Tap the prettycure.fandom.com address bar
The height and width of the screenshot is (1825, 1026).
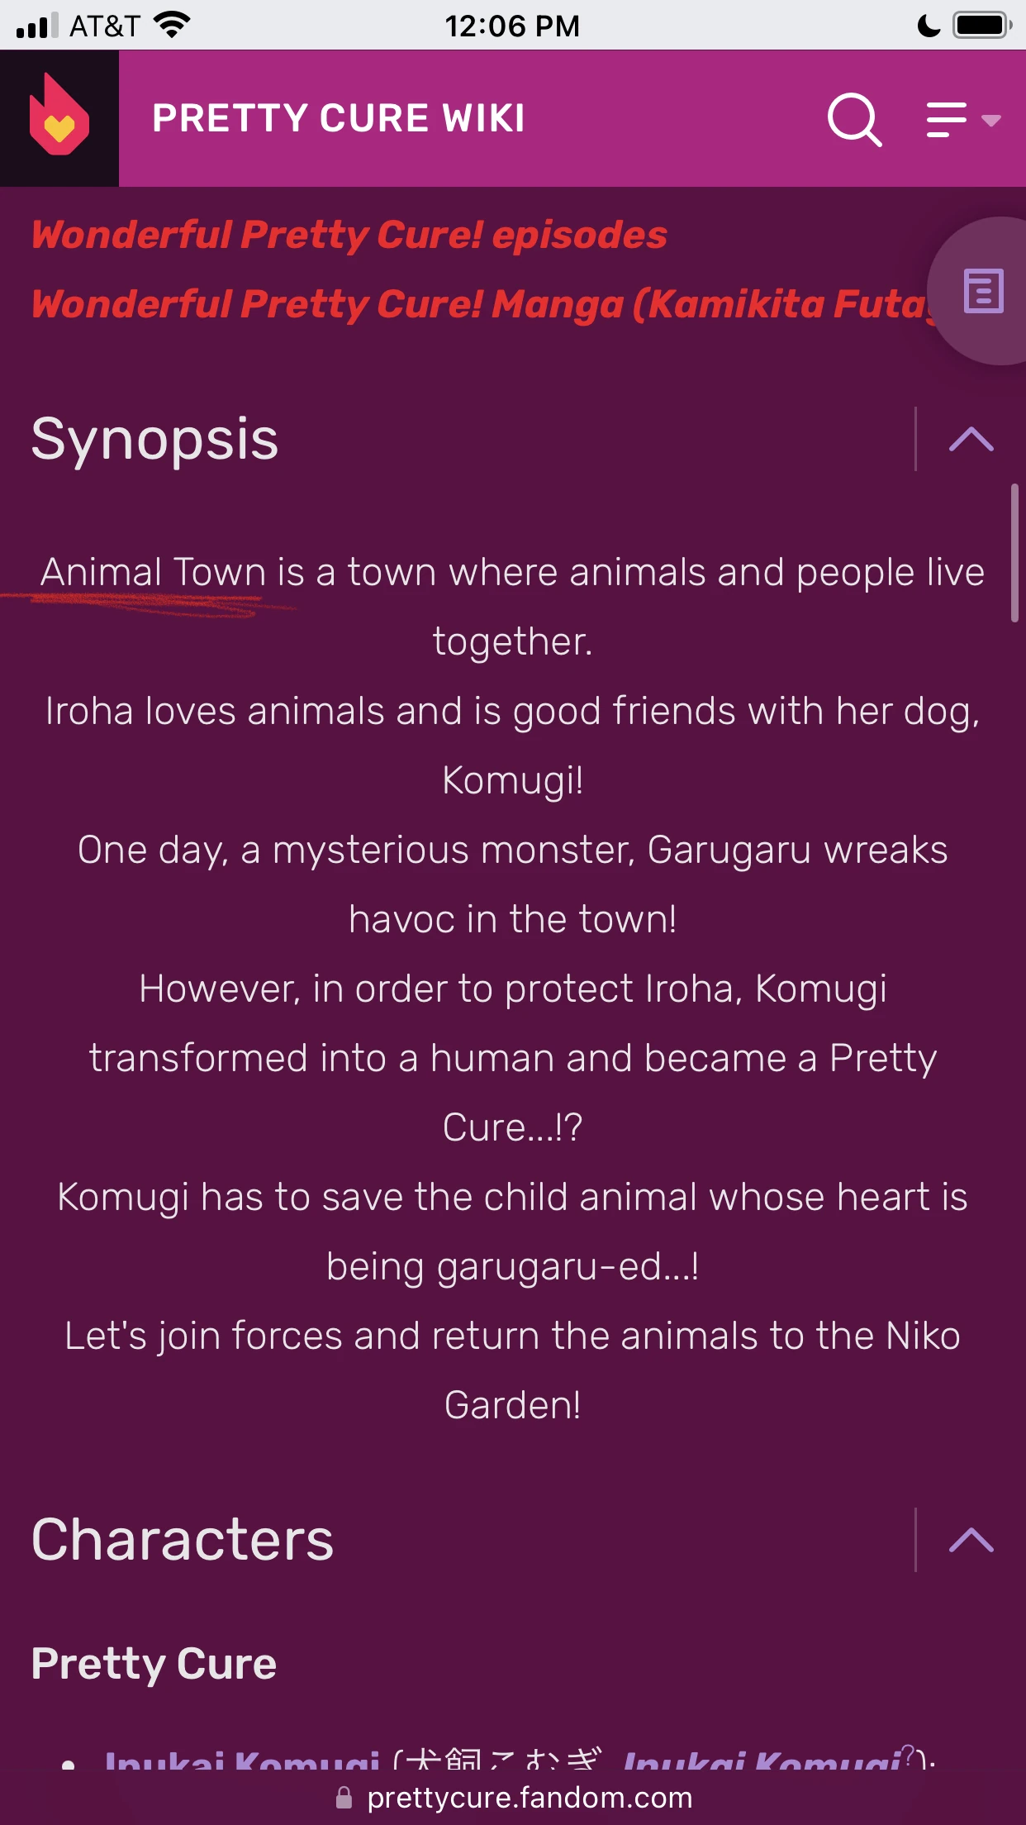pyautogui.click(x=529, y=1798)
